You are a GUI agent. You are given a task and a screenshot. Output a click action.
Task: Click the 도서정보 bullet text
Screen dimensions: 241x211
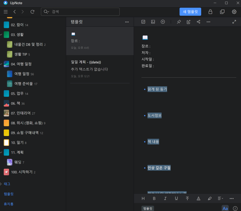[x=154, y=115]
